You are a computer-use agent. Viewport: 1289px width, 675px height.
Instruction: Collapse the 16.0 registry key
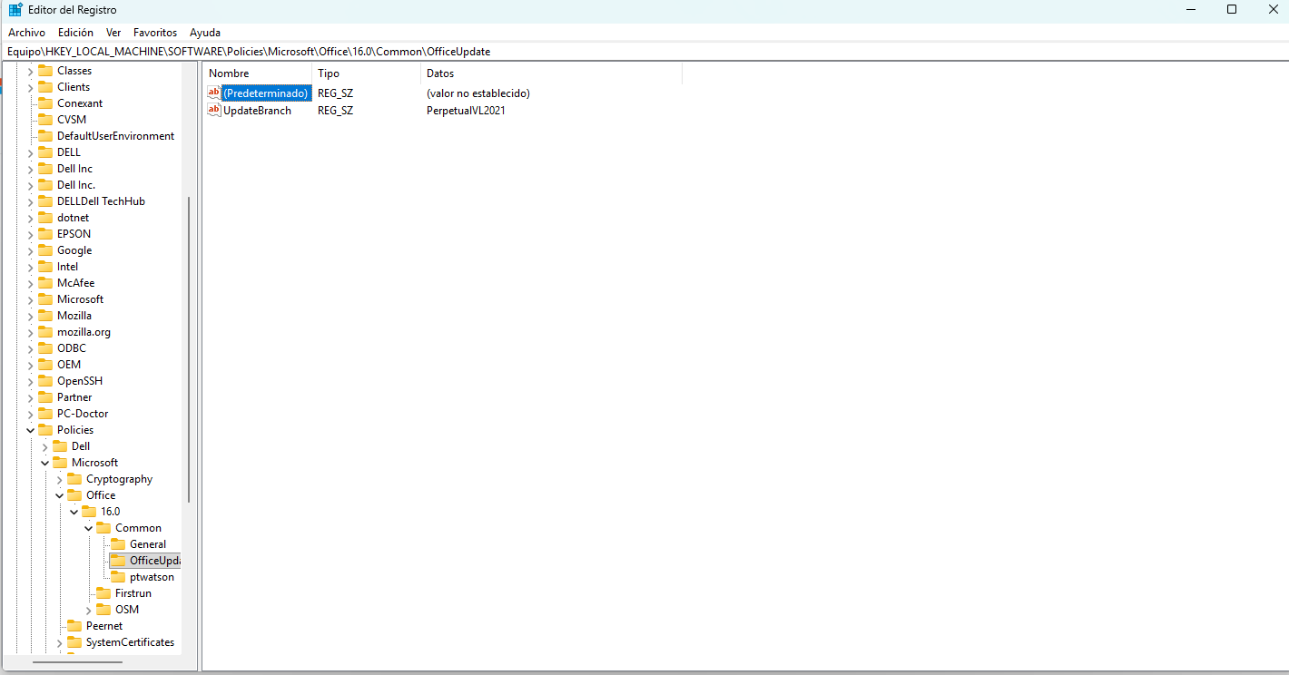[74, 512]
